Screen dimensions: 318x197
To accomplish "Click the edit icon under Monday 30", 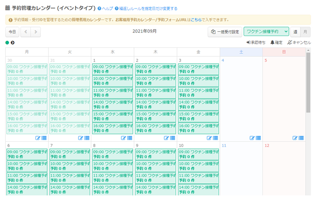I will (38, 138).
